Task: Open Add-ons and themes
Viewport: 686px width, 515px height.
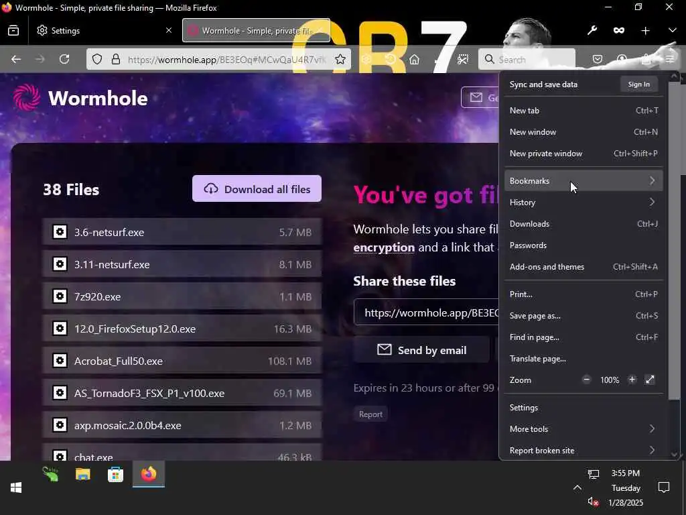Action: coord(584,267)
